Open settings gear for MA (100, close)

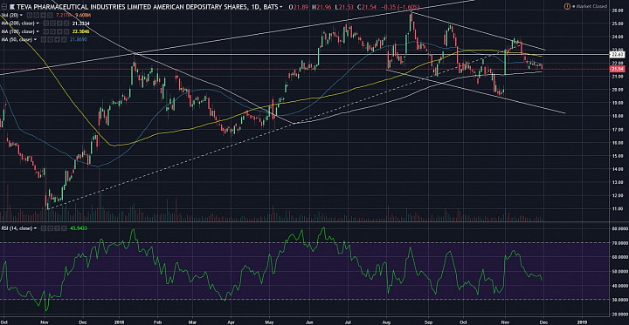[52, 31]
